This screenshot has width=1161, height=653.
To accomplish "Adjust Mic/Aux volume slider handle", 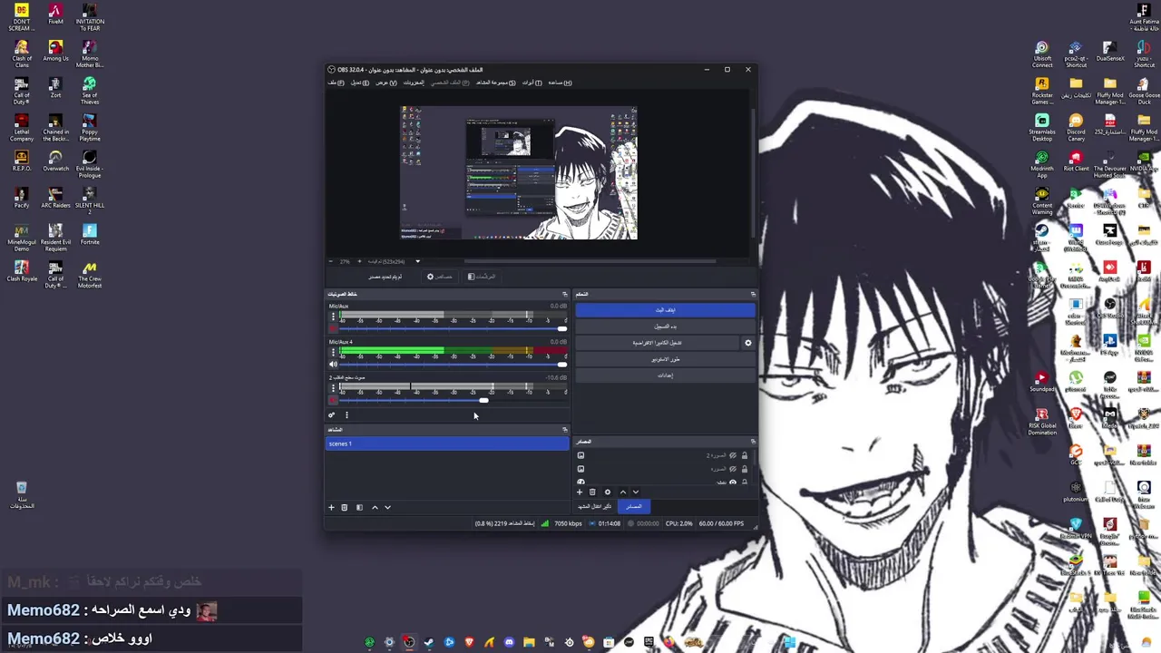I will click(562, 328).
